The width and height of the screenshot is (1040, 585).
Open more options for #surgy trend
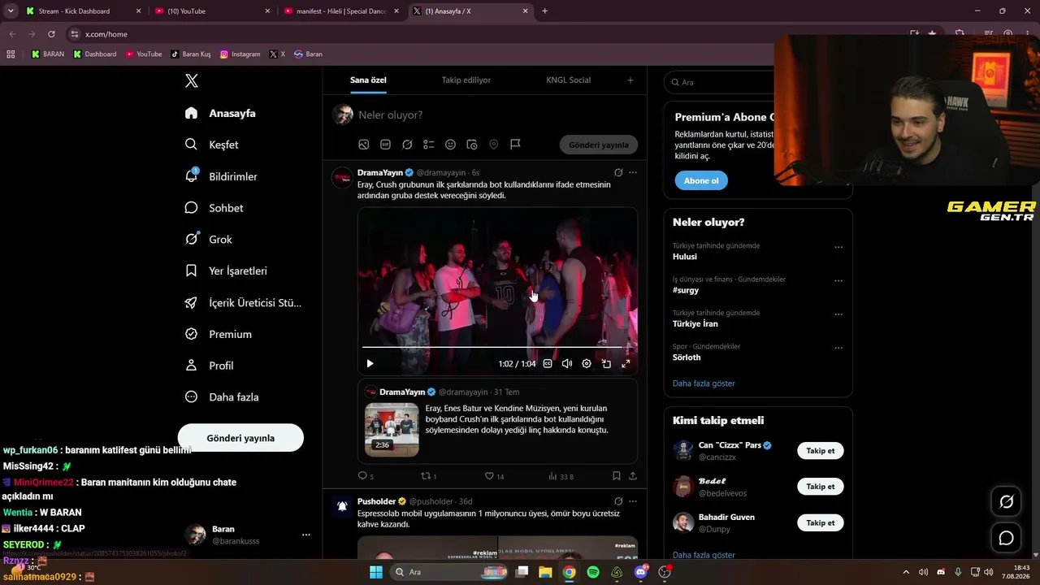tap(838, 281)
